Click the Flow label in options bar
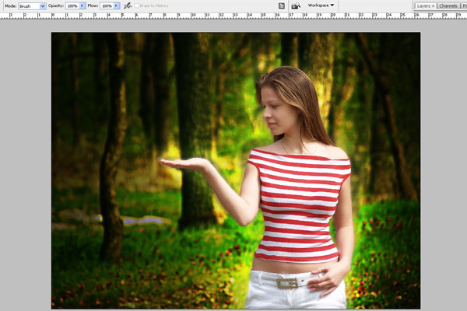Viewport: 467px width, 311px height. [x=93, y=5]
